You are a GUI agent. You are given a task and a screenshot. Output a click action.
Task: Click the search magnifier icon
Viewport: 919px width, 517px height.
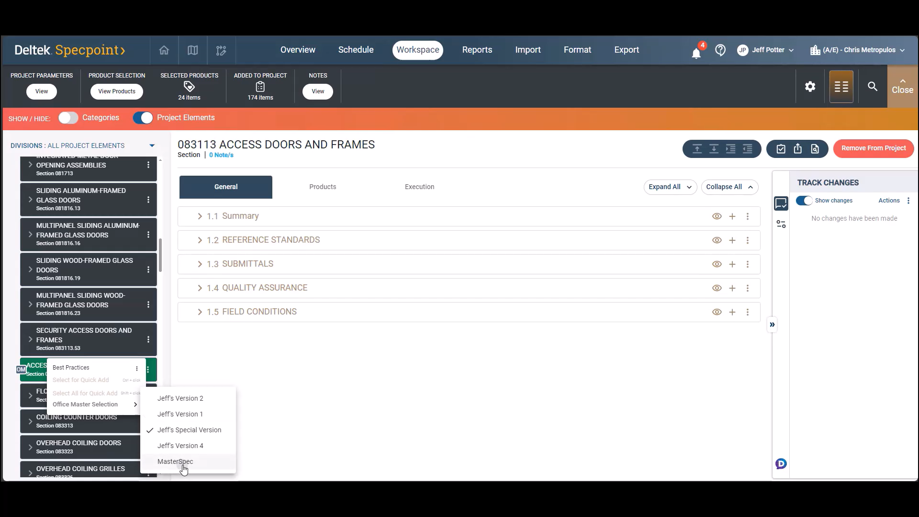(873, 87)
